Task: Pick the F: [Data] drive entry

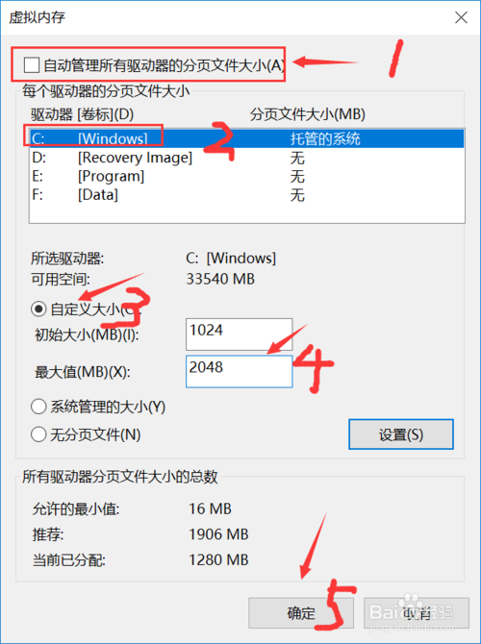Action: [246, 195]
